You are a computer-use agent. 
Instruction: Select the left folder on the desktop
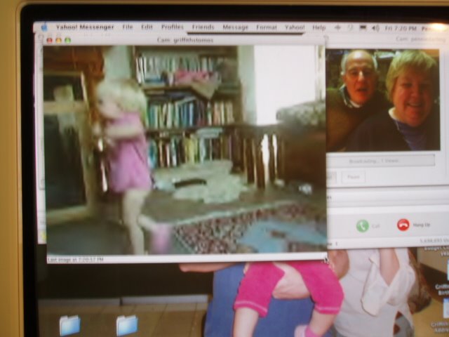pyautogui.click(x=70, y=325)
